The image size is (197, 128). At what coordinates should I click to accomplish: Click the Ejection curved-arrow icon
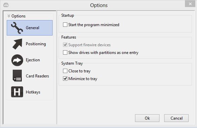click(x=17, y=60)
